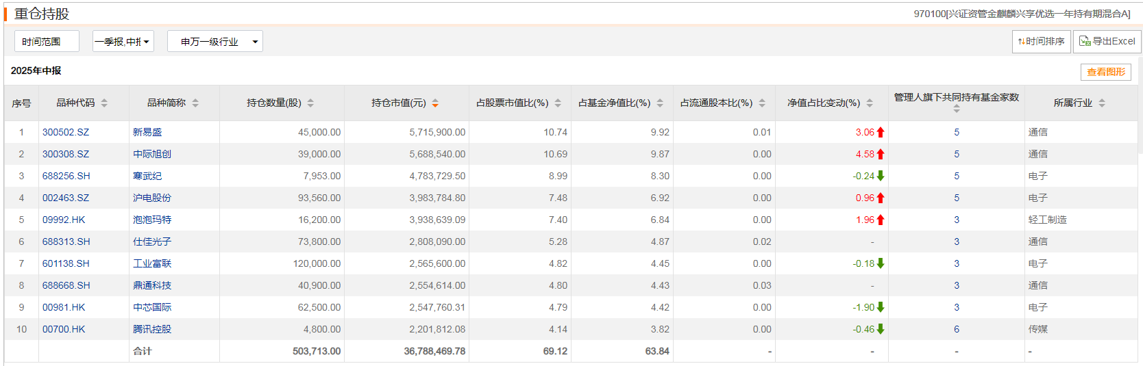This screenshot has width=1143, height=366.
Task: Open the 中芯国际 stock name link
Action: (152, 307)
